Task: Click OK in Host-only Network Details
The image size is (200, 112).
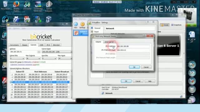Action: click(134, 67)
